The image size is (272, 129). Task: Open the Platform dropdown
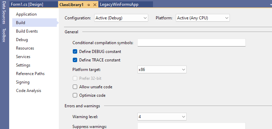point(203,18)
